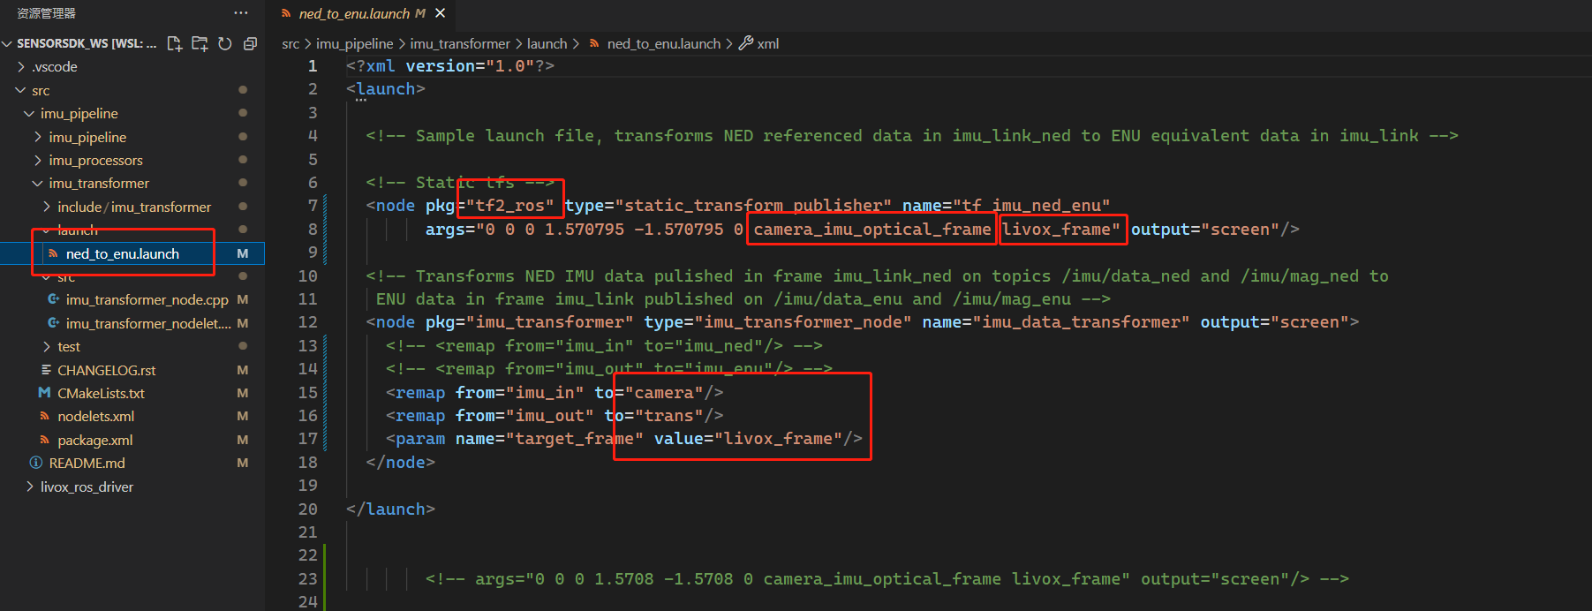
Task: Expand the .vscode folder
Action: point(21,66)
